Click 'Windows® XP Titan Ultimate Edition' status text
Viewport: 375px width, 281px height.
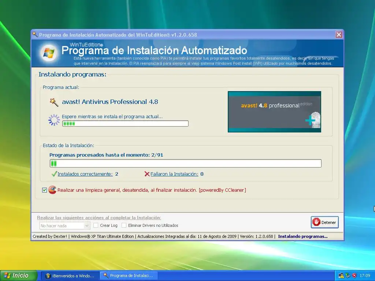tap(103, 236)
